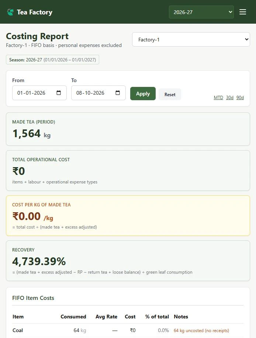This screenshot has width=256, height=338.
Task: Select the 30d quick range link
Action: (x=229, y=97)
